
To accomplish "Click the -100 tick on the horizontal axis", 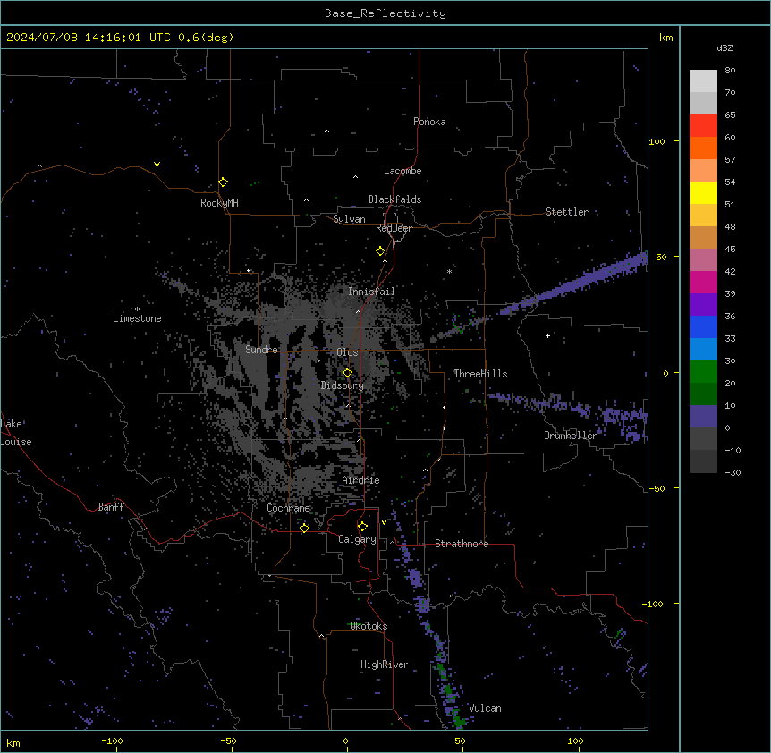I will tap(112, 740).
